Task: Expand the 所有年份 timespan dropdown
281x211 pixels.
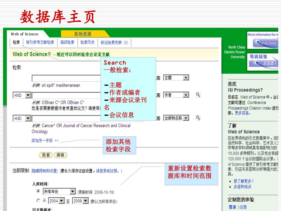Action: click(x=59, y=191)
